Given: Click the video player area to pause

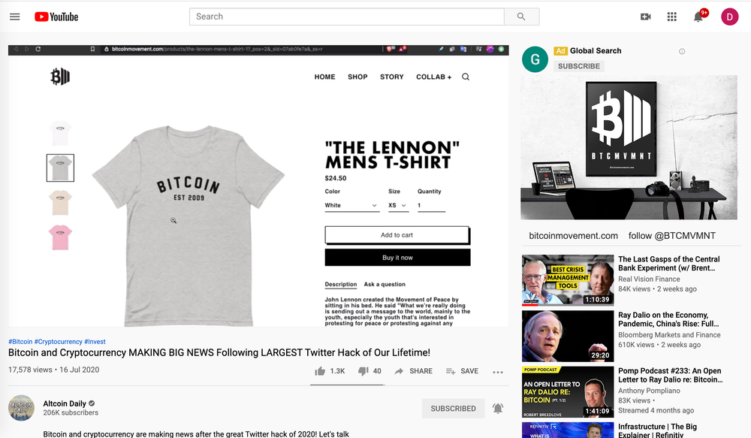Looking at the screenshot, I should coord(258,186).
